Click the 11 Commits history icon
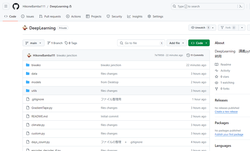The height and width of the screenshot is (151, 250). [188, 55]
